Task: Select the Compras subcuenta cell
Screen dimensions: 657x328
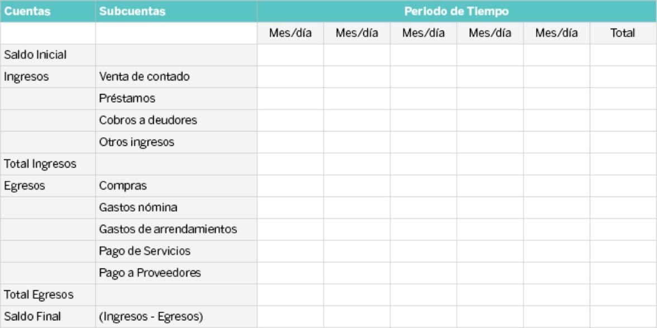Action: (x=123, y=186)
